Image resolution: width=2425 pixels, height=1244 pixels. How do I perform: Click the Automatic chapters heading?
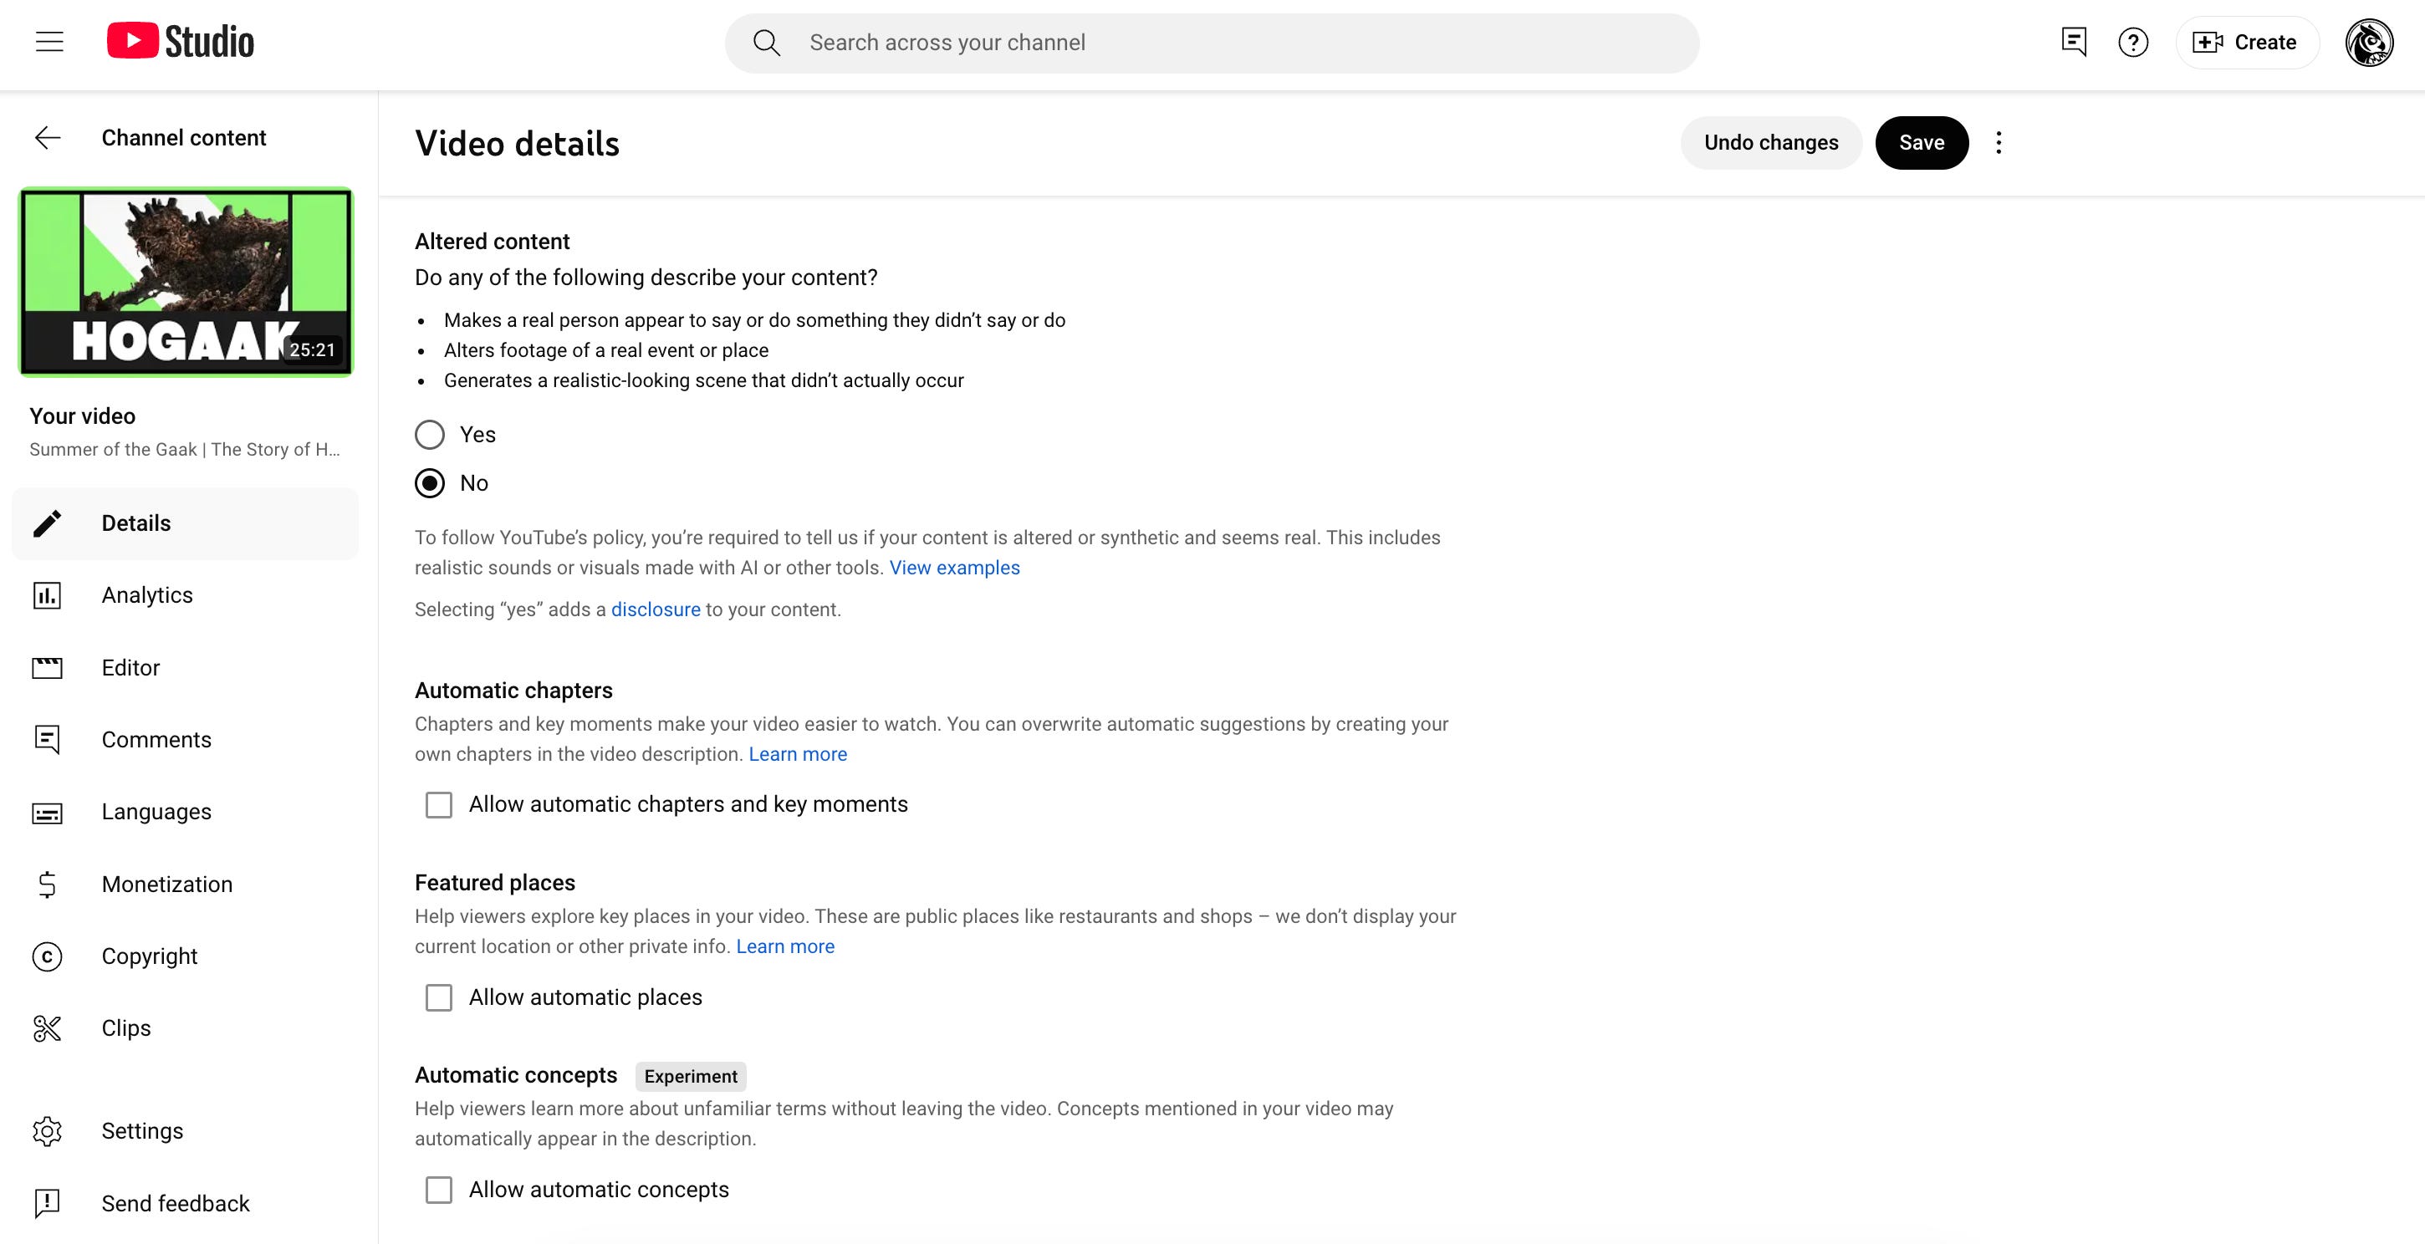pyautogui.click(x=514, y=691)
